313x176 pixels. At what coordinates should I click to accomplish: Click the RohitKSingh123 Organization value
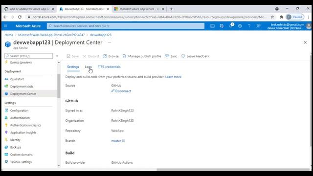tap(122, 121)
